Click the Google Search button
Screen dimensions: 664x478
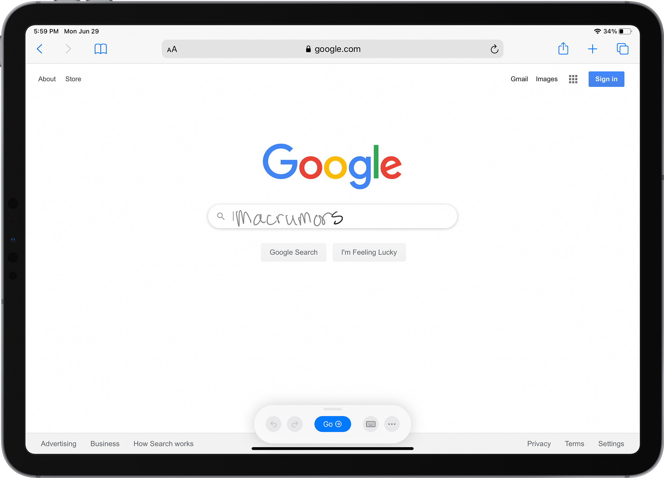(293, 252)
